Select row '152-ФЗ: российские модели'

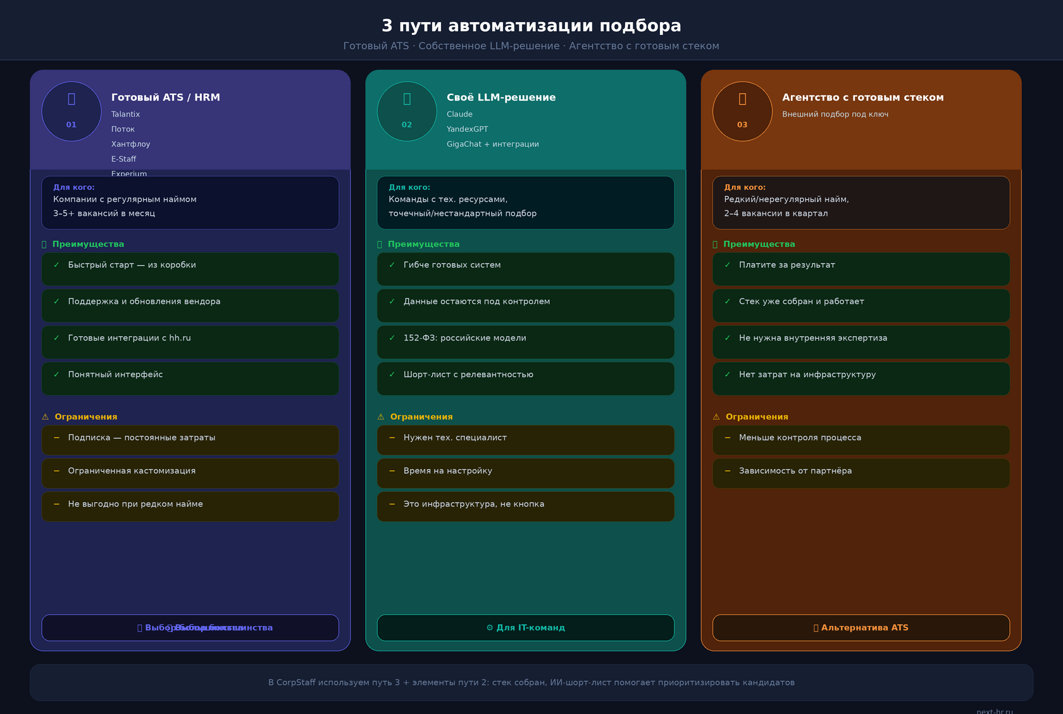(x=526, y=342)
